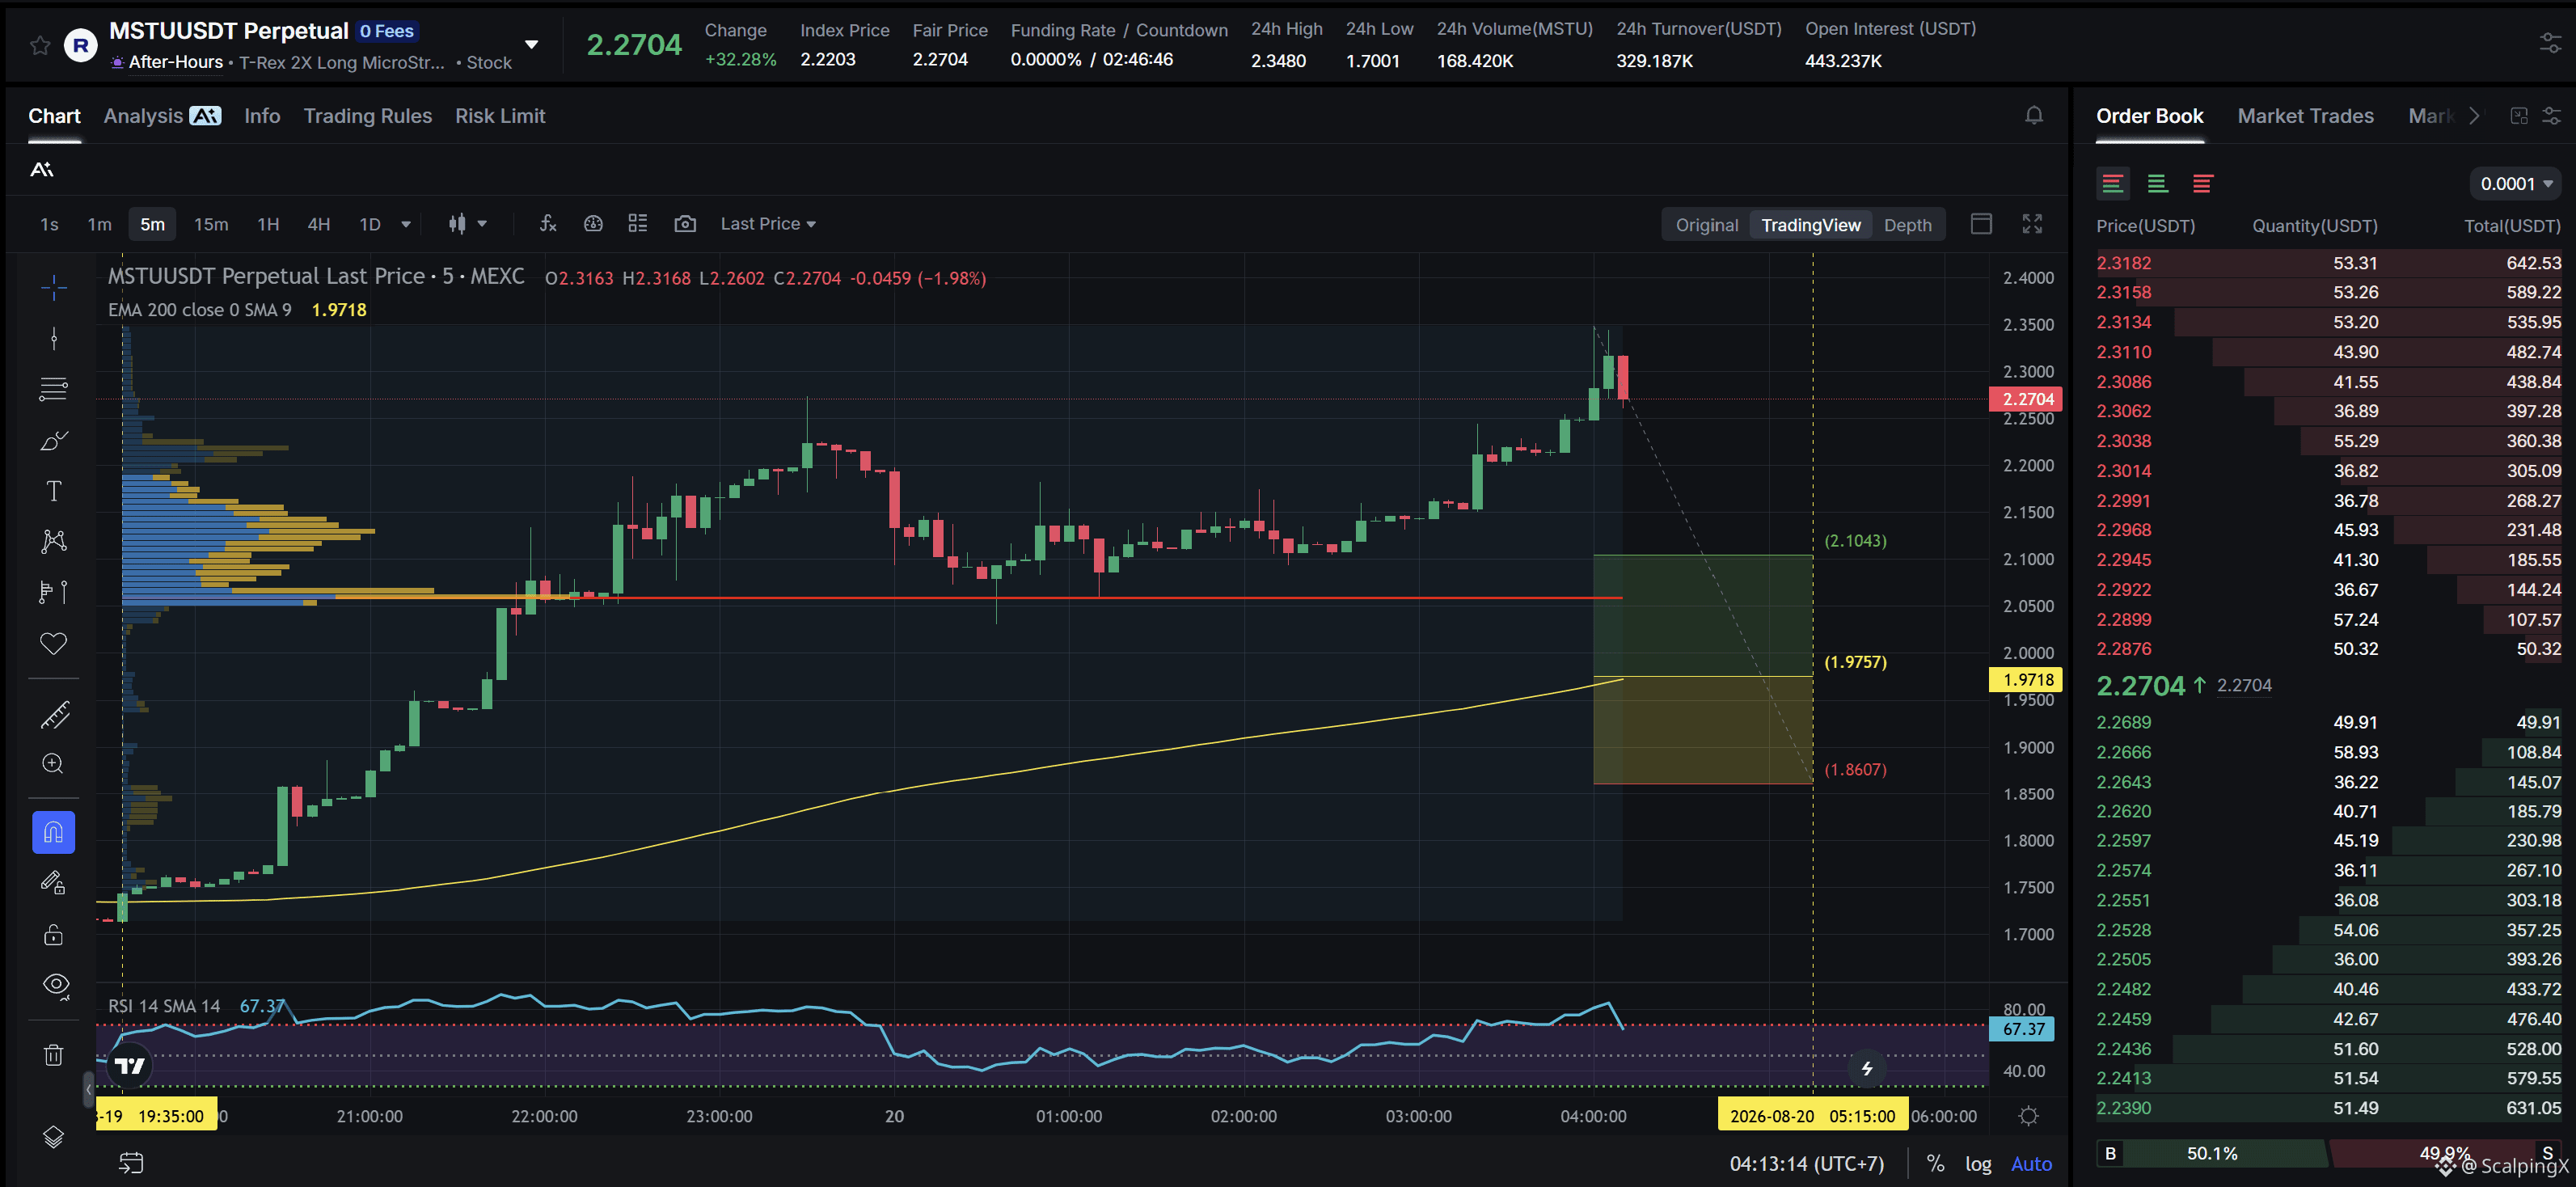Select the 1m timeframe
2576x1187 pixels.
pyautogui.click(x=99, y=224)
